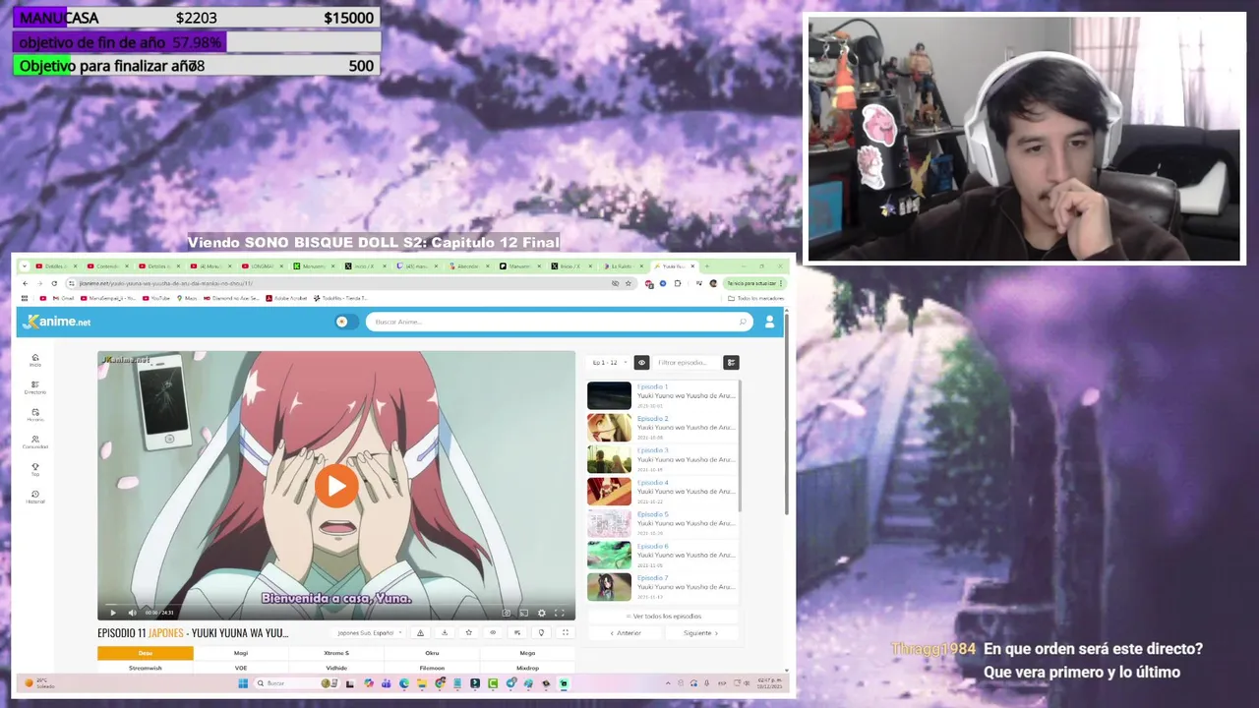Report the video with the warning triangle icon
The height and width of the screenshot is (708, 1259).
(x=420, y=633)
